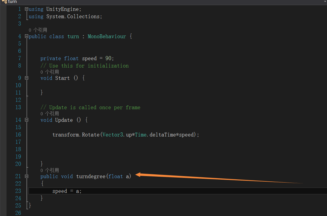The height and width of the screenshot is (216, 327).
Task: Collapse the Update method outline toggle
Action: click(26, 120)
